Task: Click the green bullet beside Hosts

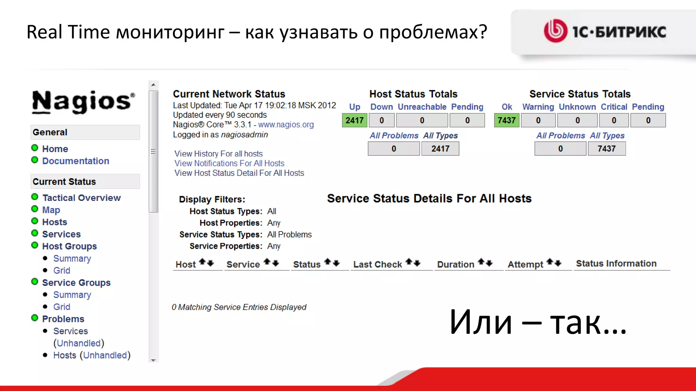Action: coord(35,221)
